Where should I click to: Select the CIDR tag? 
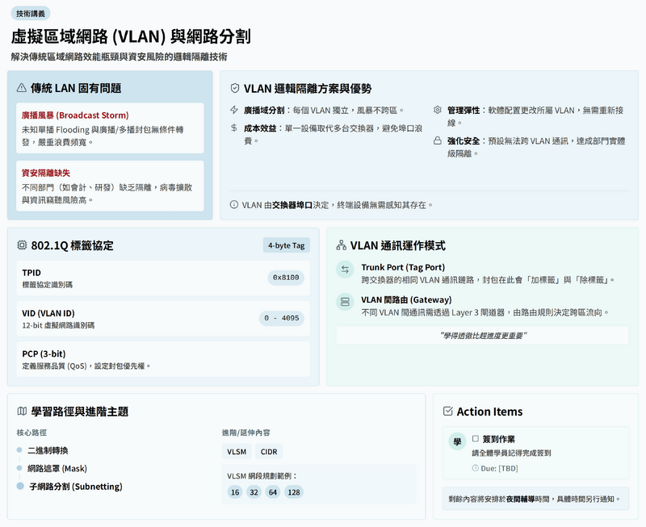click(269, 452)
